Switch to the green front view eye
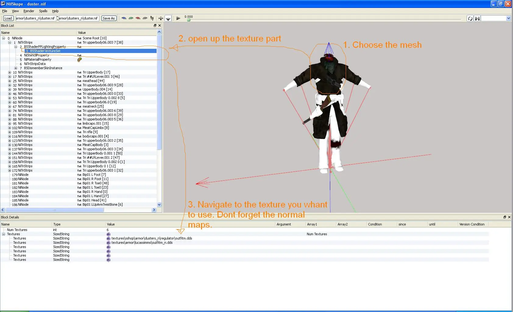 point(131,18)
